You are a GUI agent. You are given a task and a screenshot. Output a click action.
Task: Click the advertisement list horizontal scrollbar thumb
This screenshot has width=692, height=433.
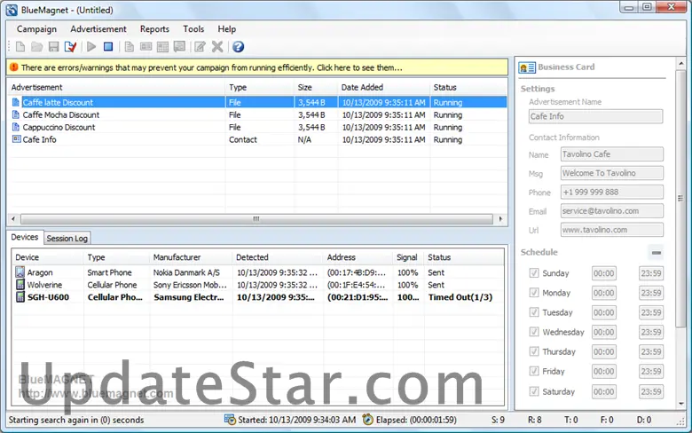coord(256,219)
